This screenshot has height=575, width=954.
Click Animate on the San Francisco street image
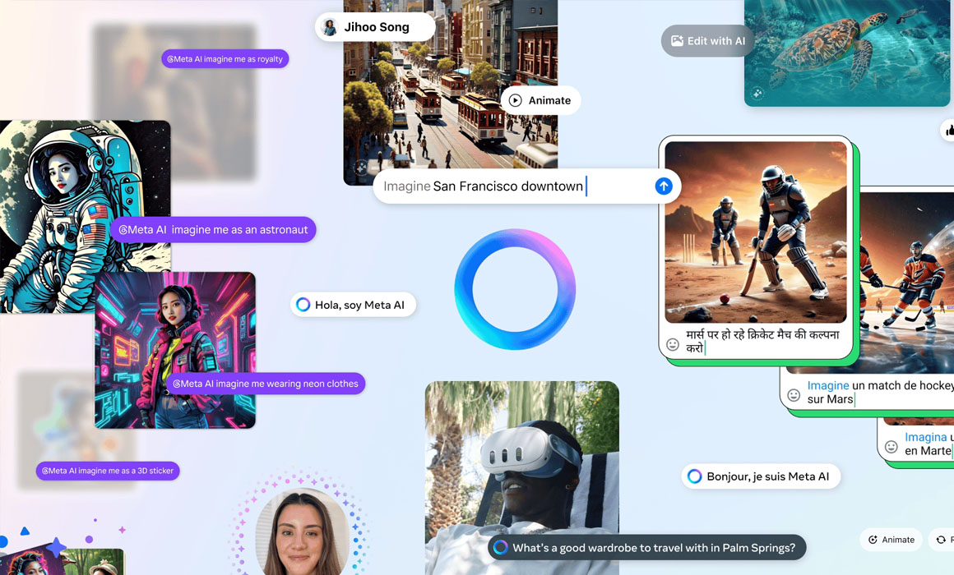pyautogui.click(x=540, y=100)
